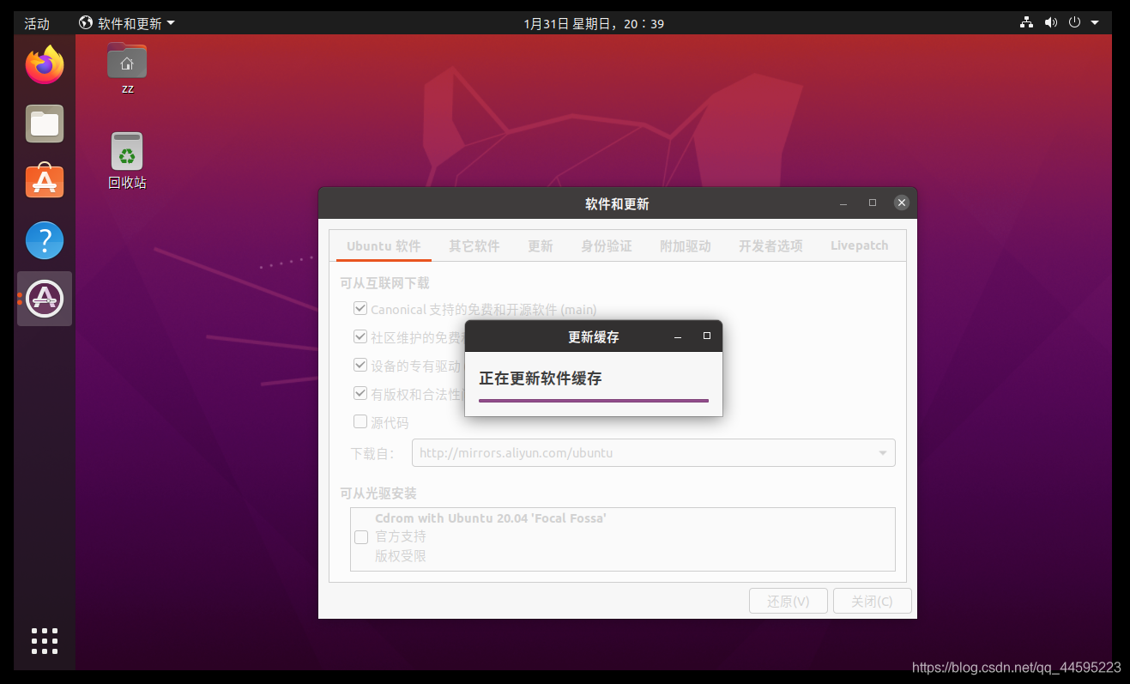Select the Software & Updates dock icon
Image resolution: width=1130 pixels, height=684 pixels.
[x=45, y=299]
